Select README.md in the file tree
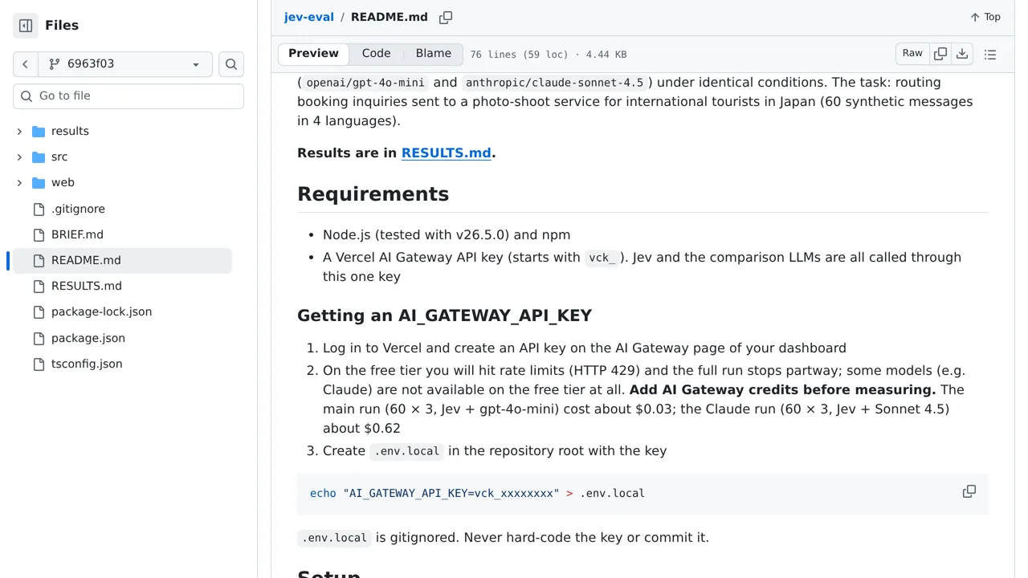 pos(86,260)
